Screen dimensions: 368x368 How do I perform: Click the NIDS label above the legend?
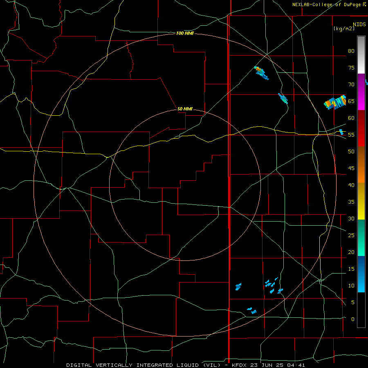coord(359,25)
